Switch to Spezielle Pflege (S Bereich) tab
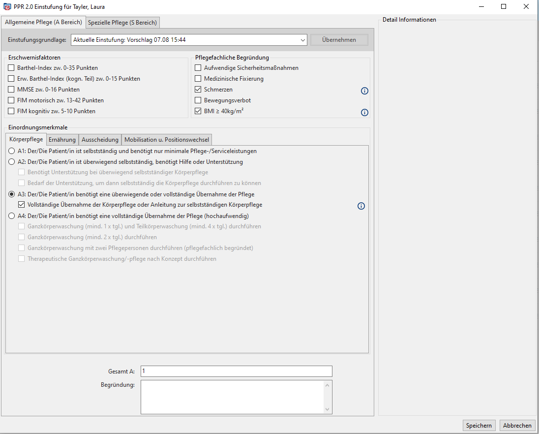Screen dimensions: 539x434 pyautogui.click(x=122, y=22)
